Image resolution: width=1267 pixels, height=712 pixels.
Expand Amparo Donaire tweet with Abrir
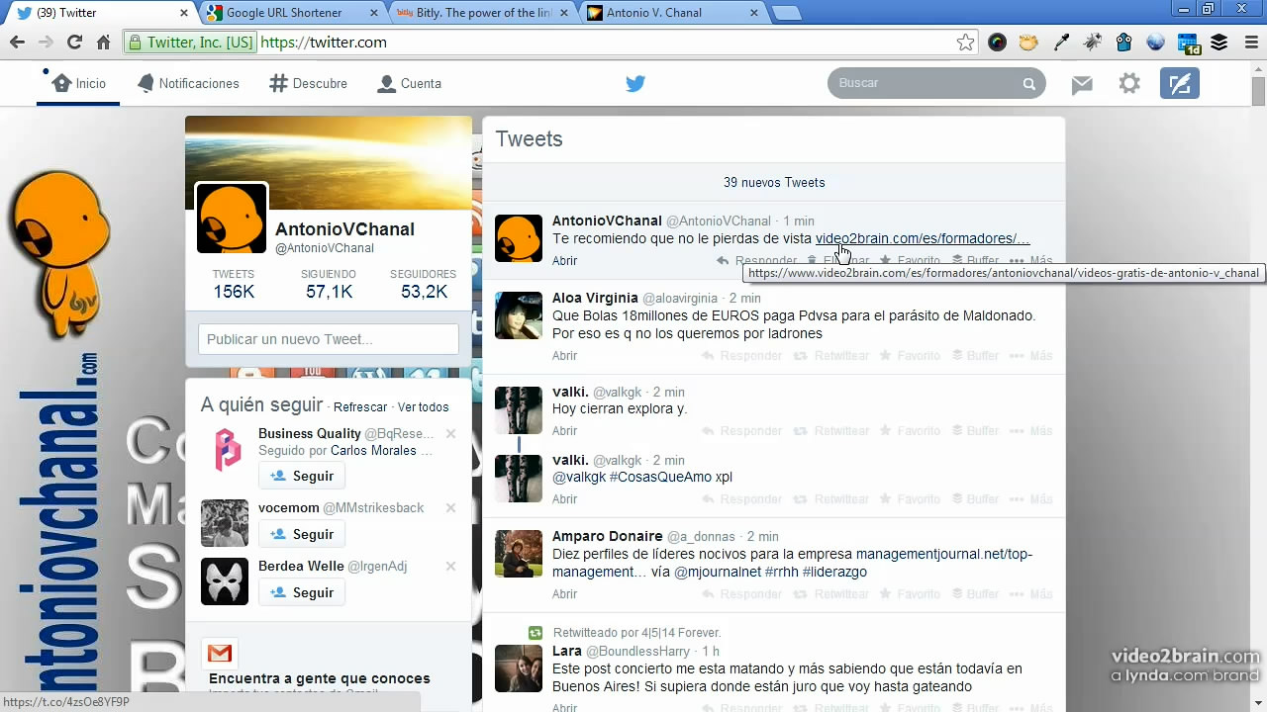coord(564,594)
